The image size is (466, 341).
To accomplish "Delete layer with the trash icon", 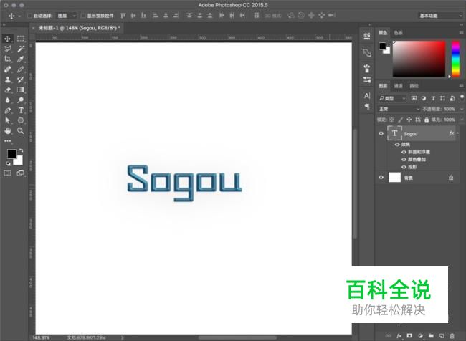I will coord(452,336).
